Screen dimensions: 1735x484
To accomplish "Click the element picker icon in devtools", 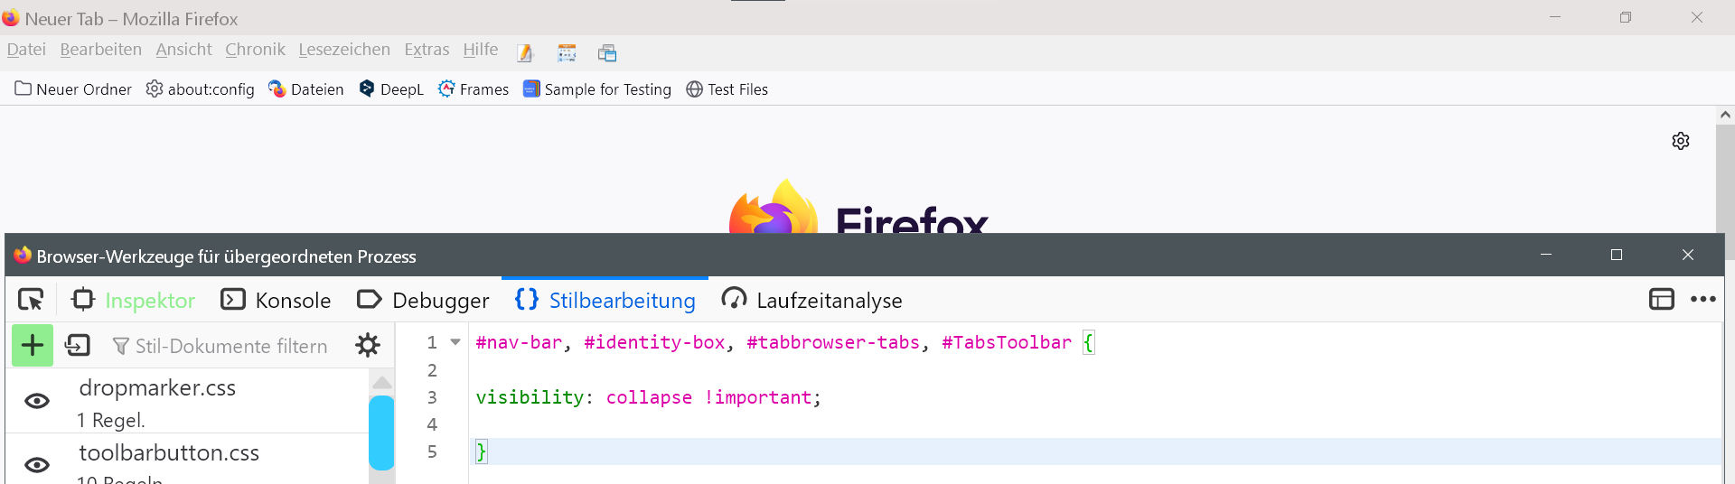I will [31, 300].
